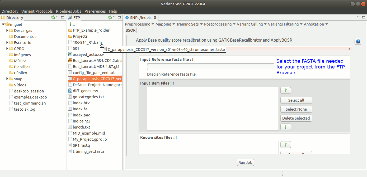Expand the Descargas folder

point(7,31)
